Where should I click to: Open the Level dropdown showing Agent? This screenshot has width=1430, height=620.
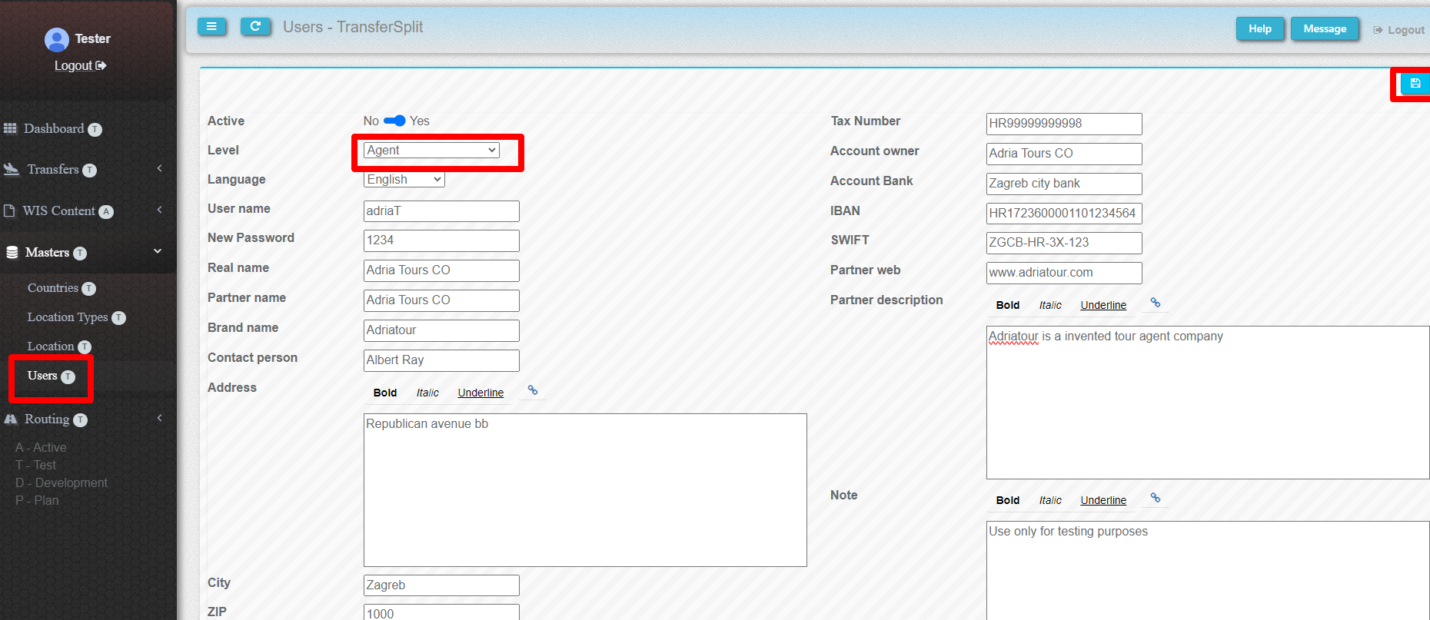coord(431,151)
